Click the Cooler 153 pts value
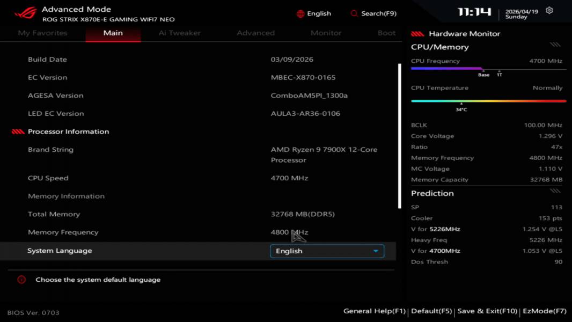The image size is (572, 322). pyautogui.click(x=550, y=218)
